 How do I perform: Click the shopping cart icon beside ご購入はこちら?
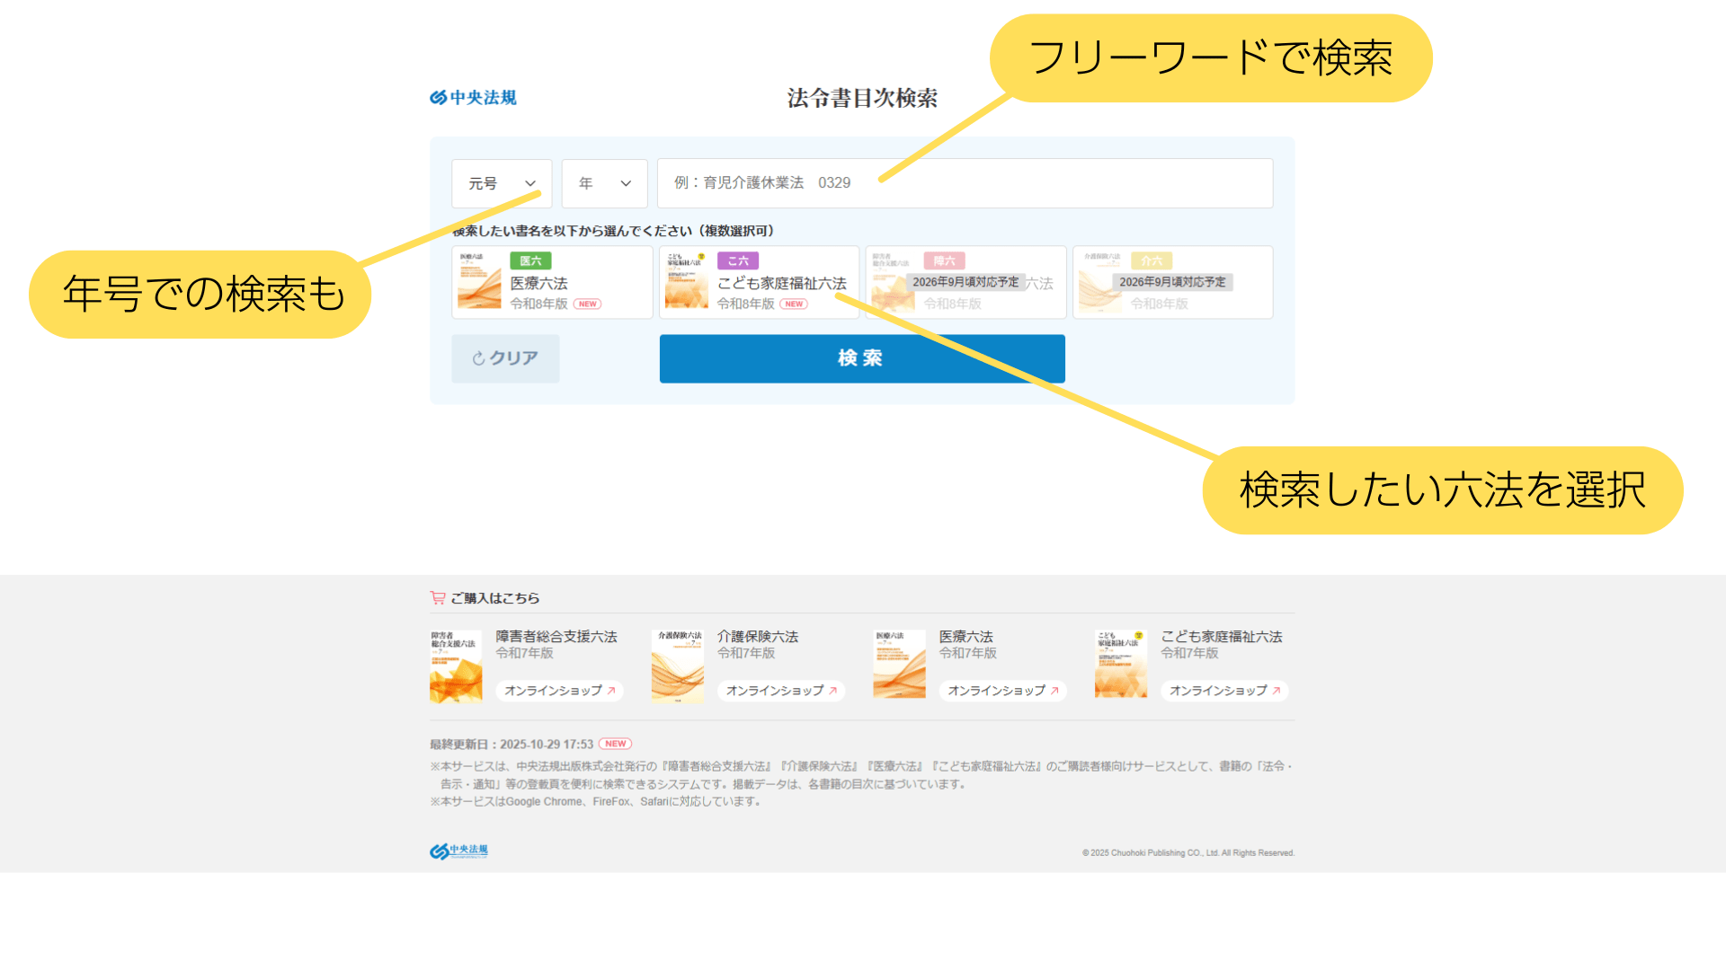click(438, 597)
